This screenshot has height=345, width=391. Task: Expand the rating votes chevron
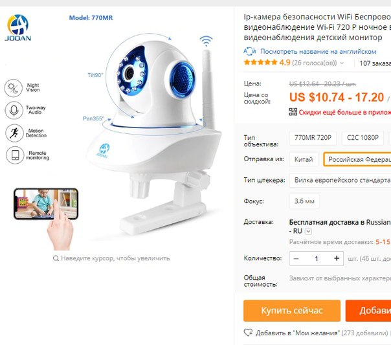coord(342,63)
